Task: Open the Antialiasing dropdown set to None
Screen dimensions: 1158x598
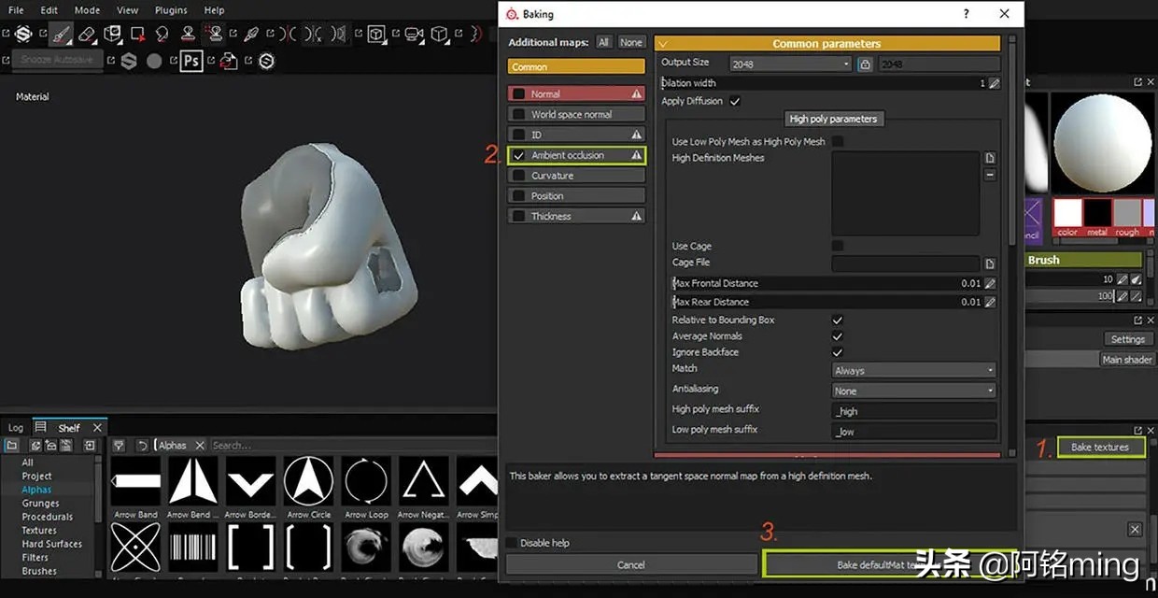Action: point(912,390)
